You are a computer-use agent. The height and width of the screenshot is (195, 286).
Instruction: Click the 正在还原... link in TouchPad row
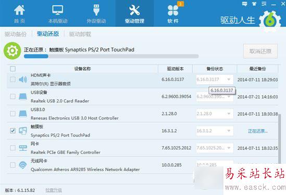[x=258, y=131]
